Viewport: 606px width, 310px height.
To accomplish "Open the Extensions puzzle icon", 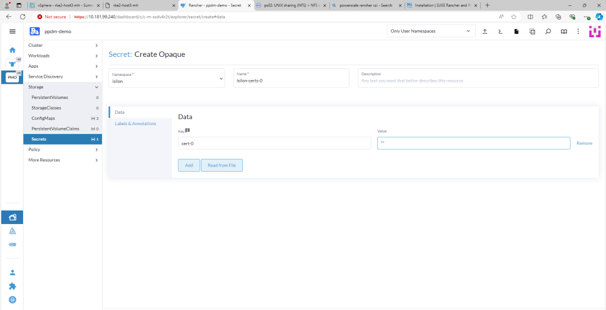I will (12, 286).
